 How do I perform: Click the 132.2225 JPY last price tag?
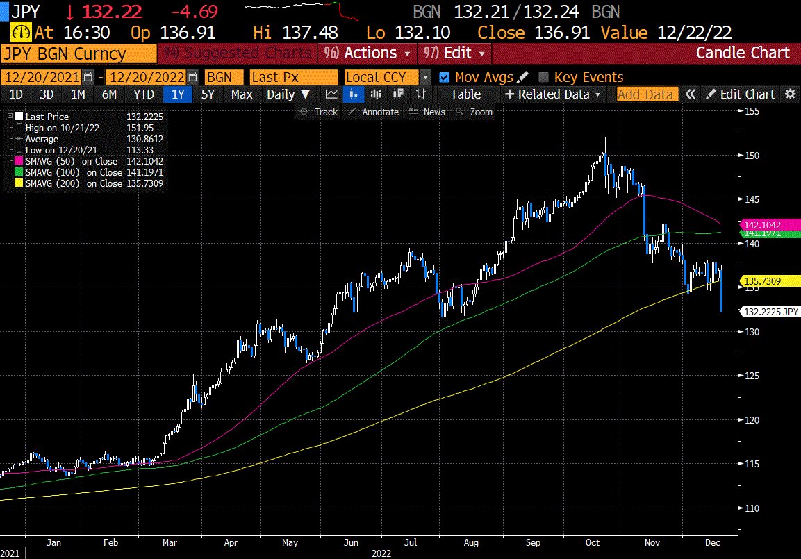(770, 311)
